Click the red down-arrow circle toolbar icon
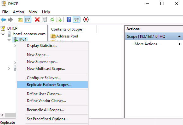 (86, 20)
